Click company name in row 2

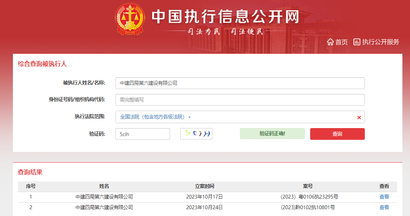[104, 207]
